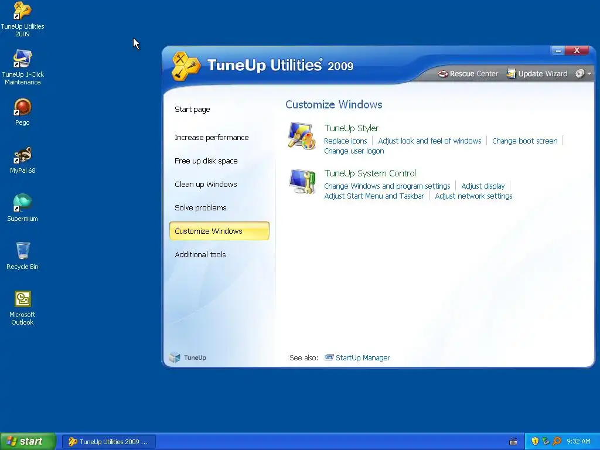Click Change boot screen link
Screen dimensions: 600x450
tap(524, 141)
